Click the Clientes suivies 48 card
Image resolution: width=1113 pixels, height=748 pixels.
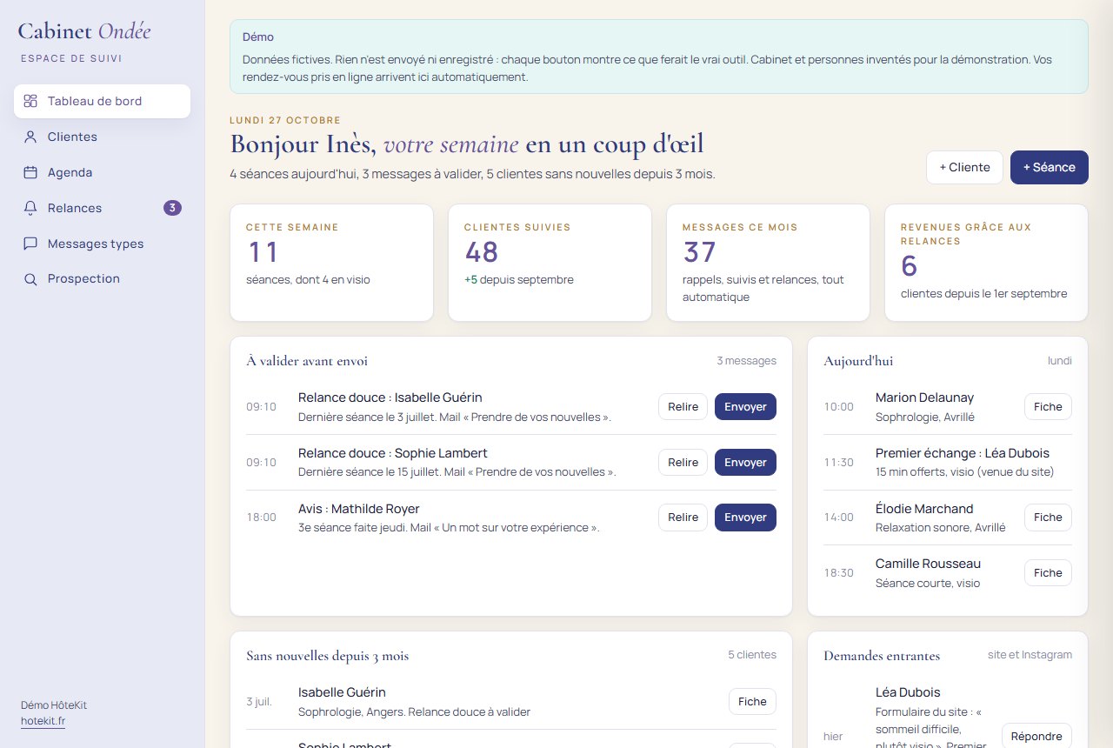pyautogui.click(x=550, y=263)
